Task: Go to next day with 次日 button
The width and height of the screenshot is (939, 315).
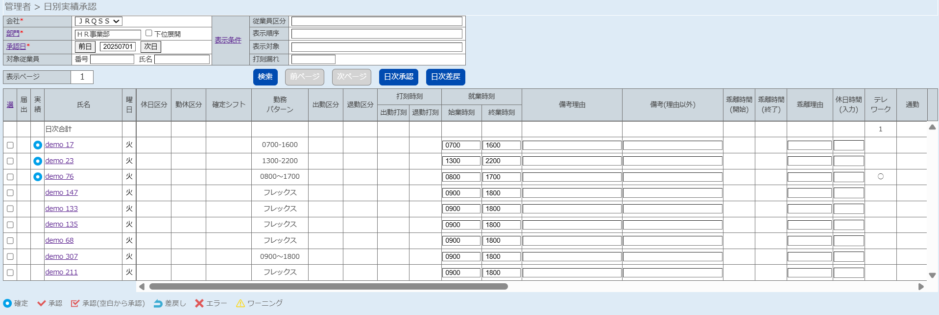Action: pyautogui.click(x=150, y=46)
